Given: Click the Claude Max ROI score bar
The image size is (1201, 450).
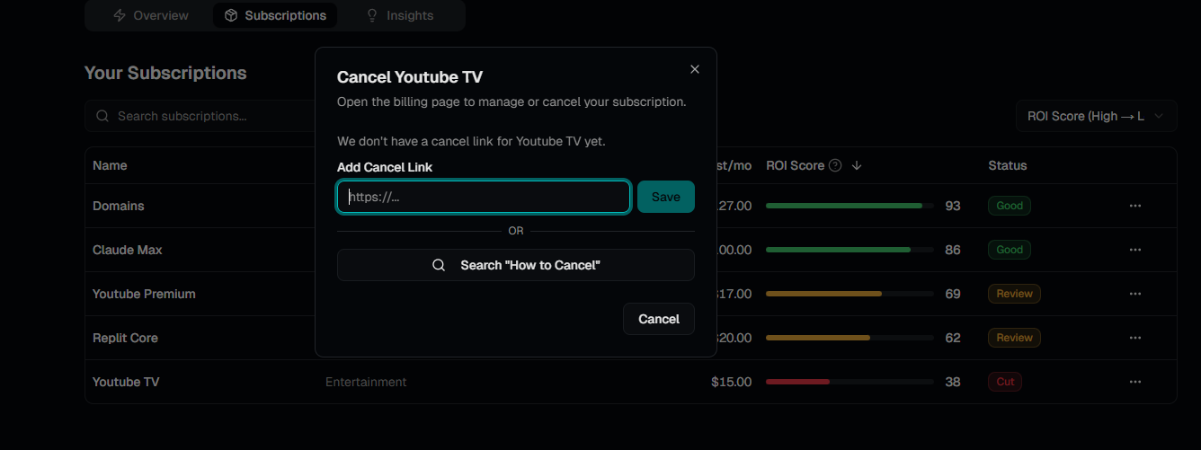Looking at the screenshot, I should pyautogui.click(x=850, y=250).
